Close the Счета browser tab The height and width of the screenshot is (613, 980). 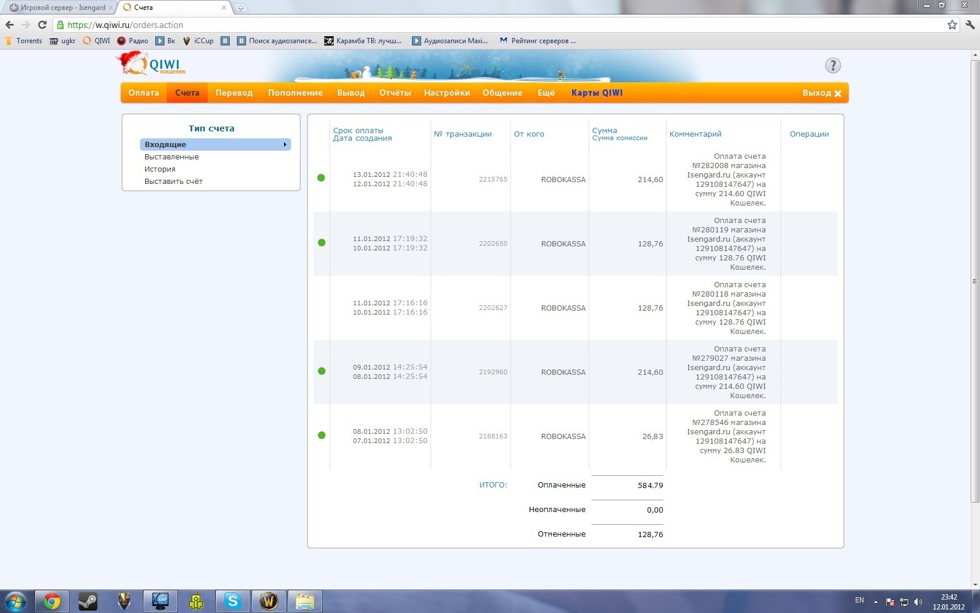(223, 8)
